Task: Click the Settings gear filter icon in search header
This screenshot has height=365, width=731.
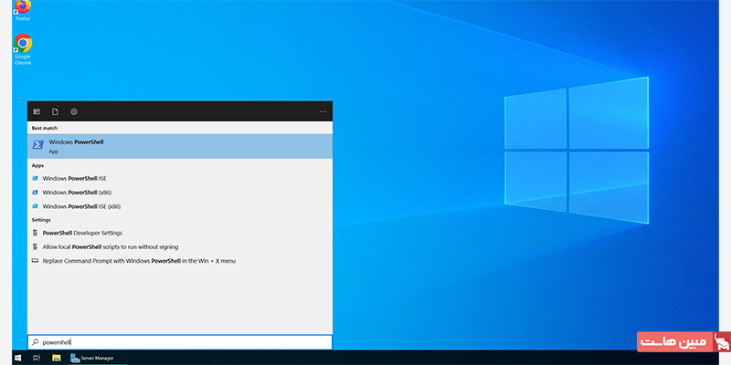Action: pyautogui.click(x=74, y=111)
